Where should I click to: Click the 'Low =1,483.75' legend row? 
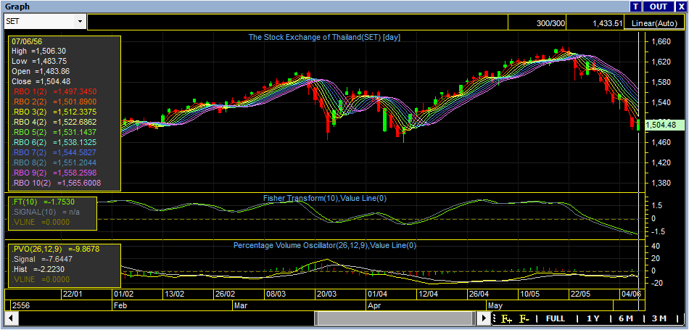click(x=39, y=61)
